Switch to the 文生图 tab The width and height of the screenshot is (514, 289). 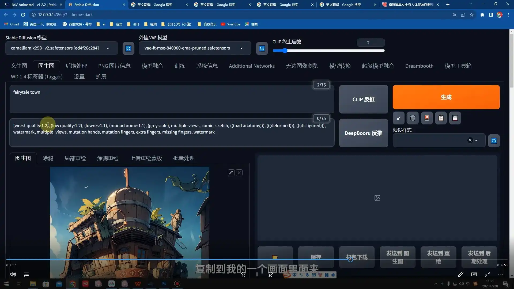(x=19, y=66)
